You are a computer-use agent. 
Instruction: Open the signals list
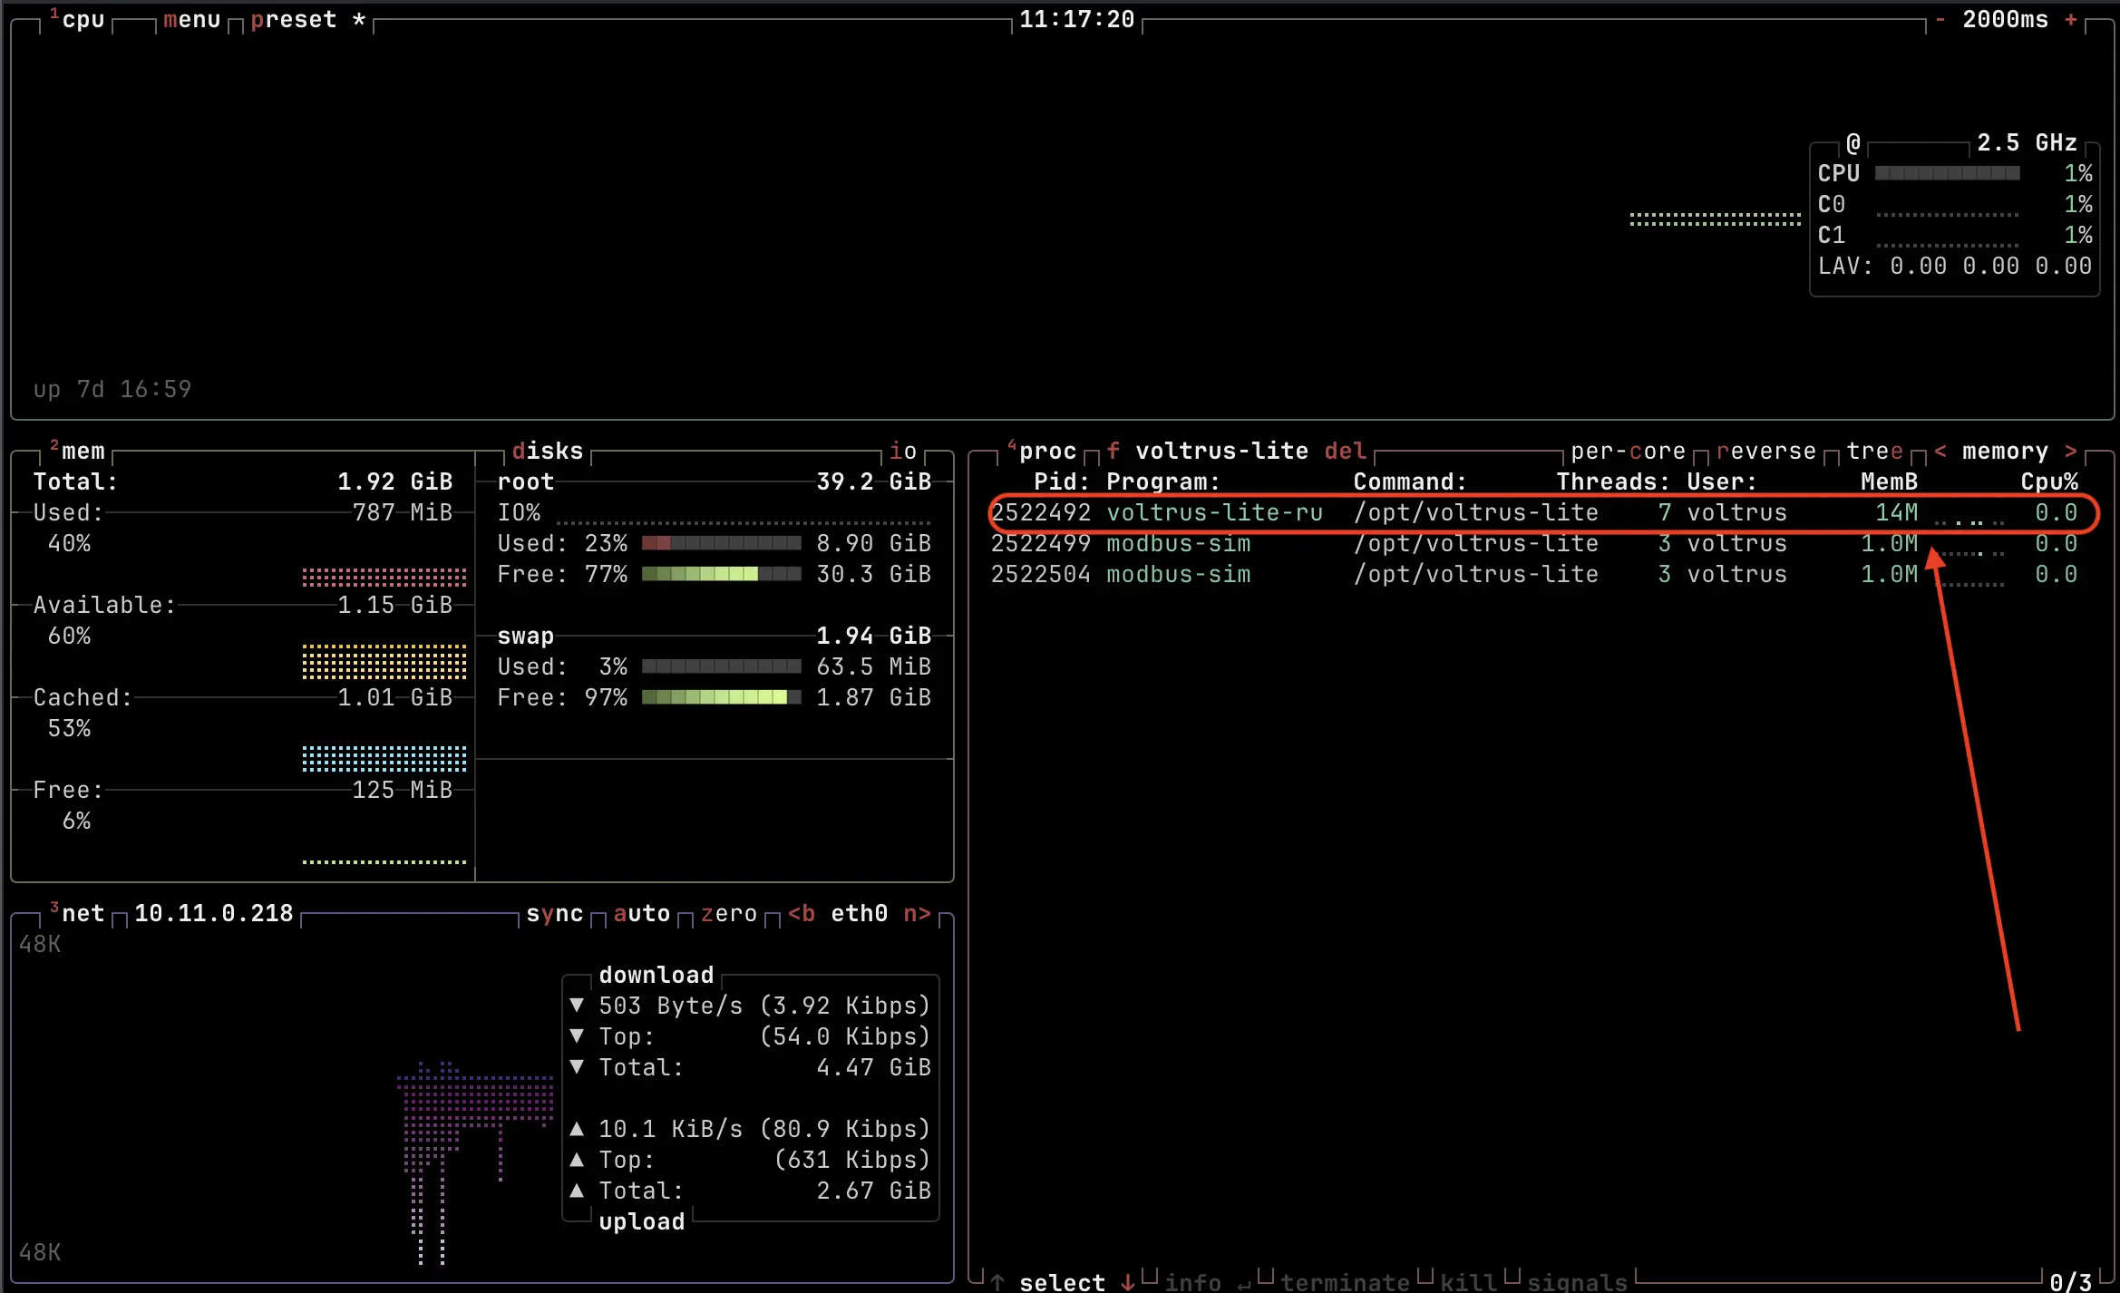(x=1578, y=1282)
